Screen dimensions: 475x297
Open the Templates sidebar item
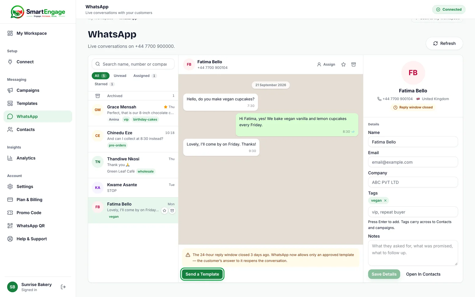pos(38,103)
